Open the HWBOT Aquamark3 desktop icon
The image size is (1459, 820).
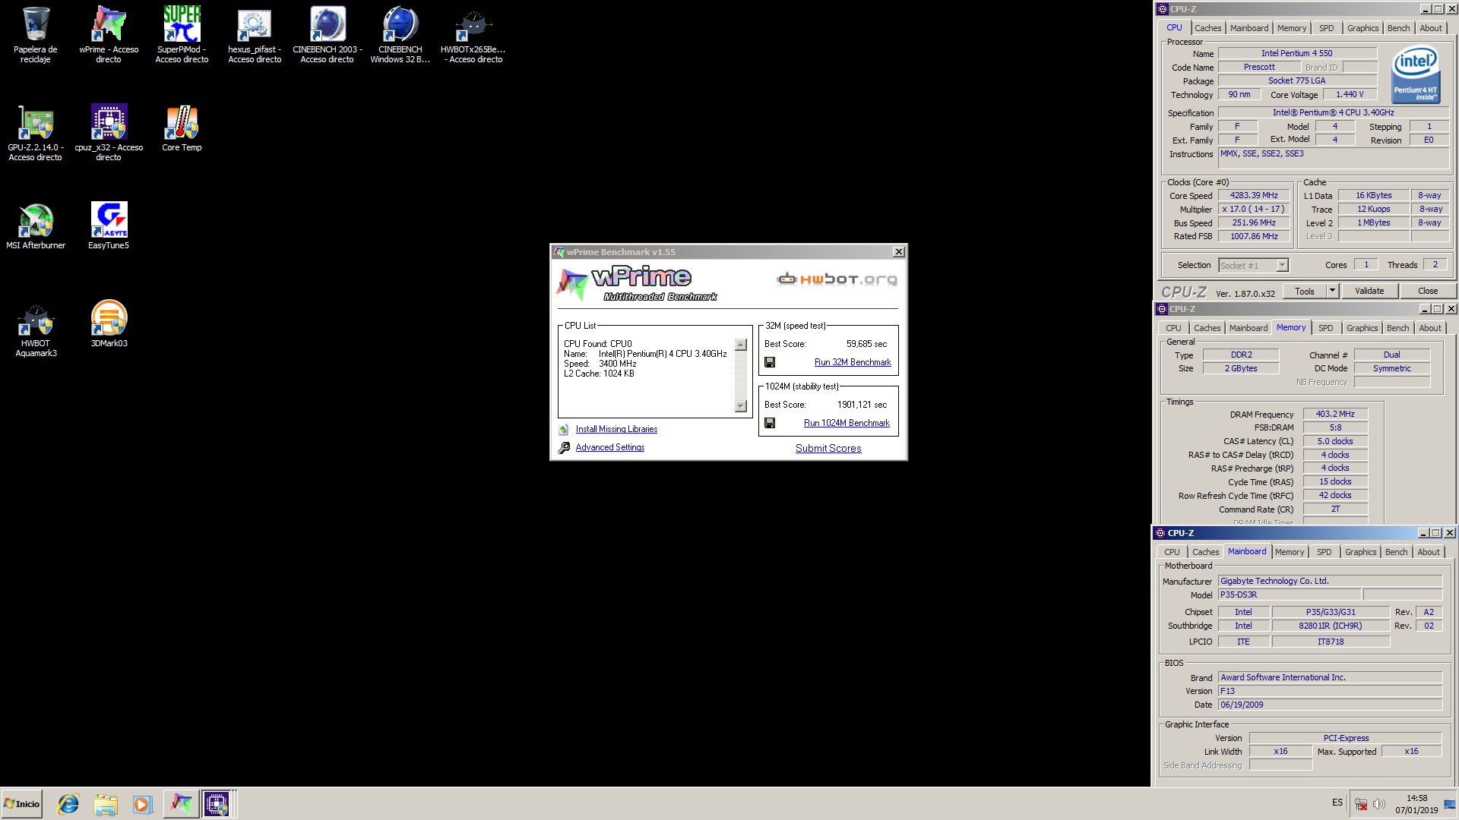[x=35, y=329]
